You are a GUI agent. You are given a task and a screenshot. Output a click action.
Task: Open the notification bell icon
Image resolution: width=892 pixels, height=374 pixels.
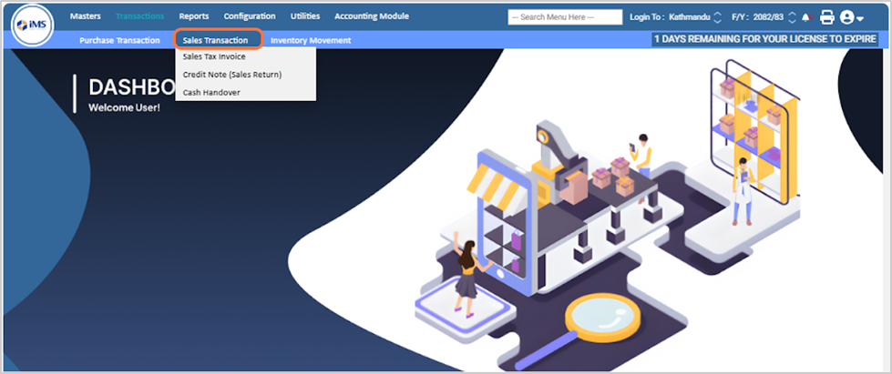click(x=806, y=17)
